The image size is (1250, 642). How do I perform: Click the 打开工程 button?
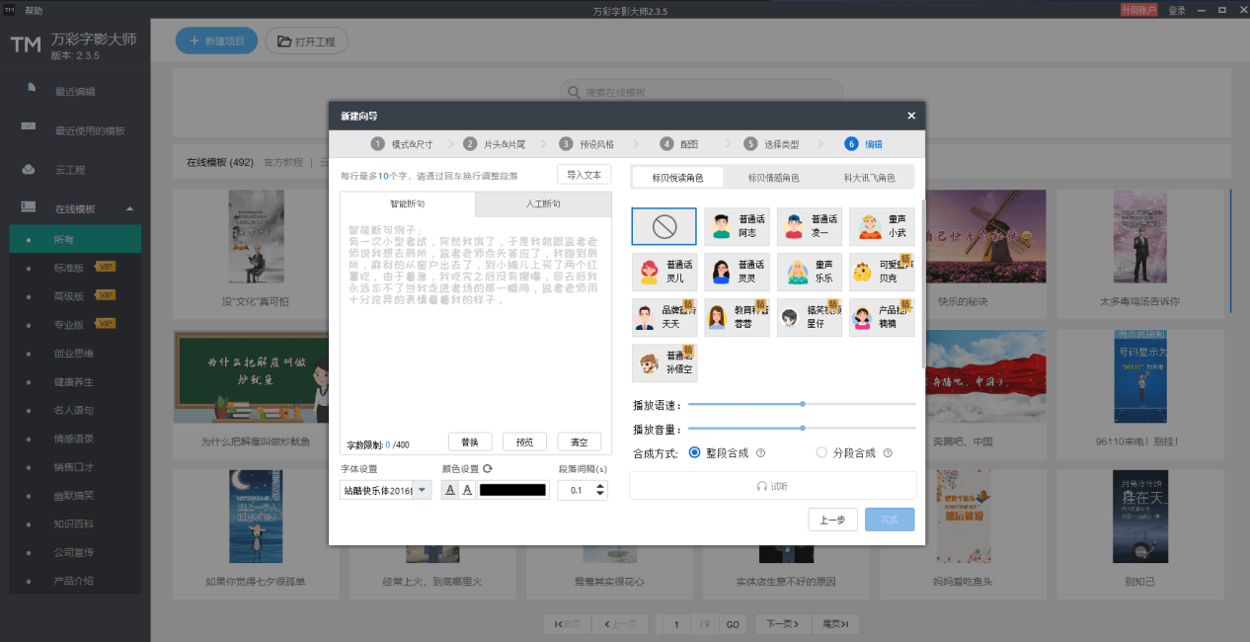coord(306,41)
